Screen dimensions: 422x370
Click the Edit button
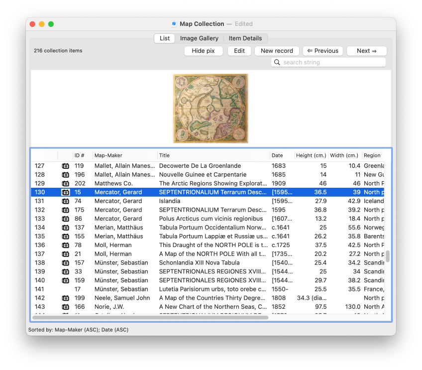click(x=239, y=51)
